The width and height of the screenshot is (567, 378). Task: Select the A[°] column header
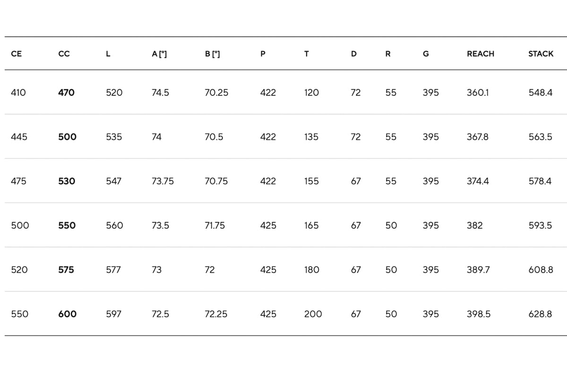159,54
